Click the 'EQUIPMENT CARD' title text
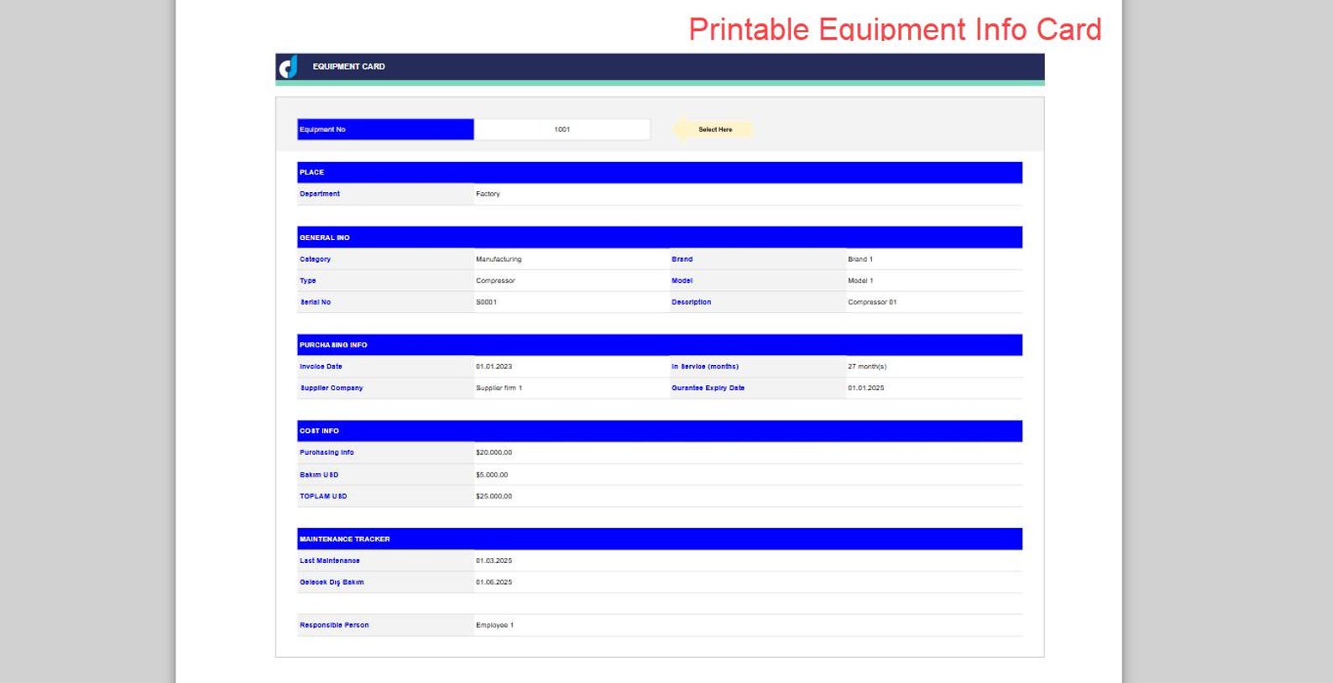1333x683 pixels. 348,66
